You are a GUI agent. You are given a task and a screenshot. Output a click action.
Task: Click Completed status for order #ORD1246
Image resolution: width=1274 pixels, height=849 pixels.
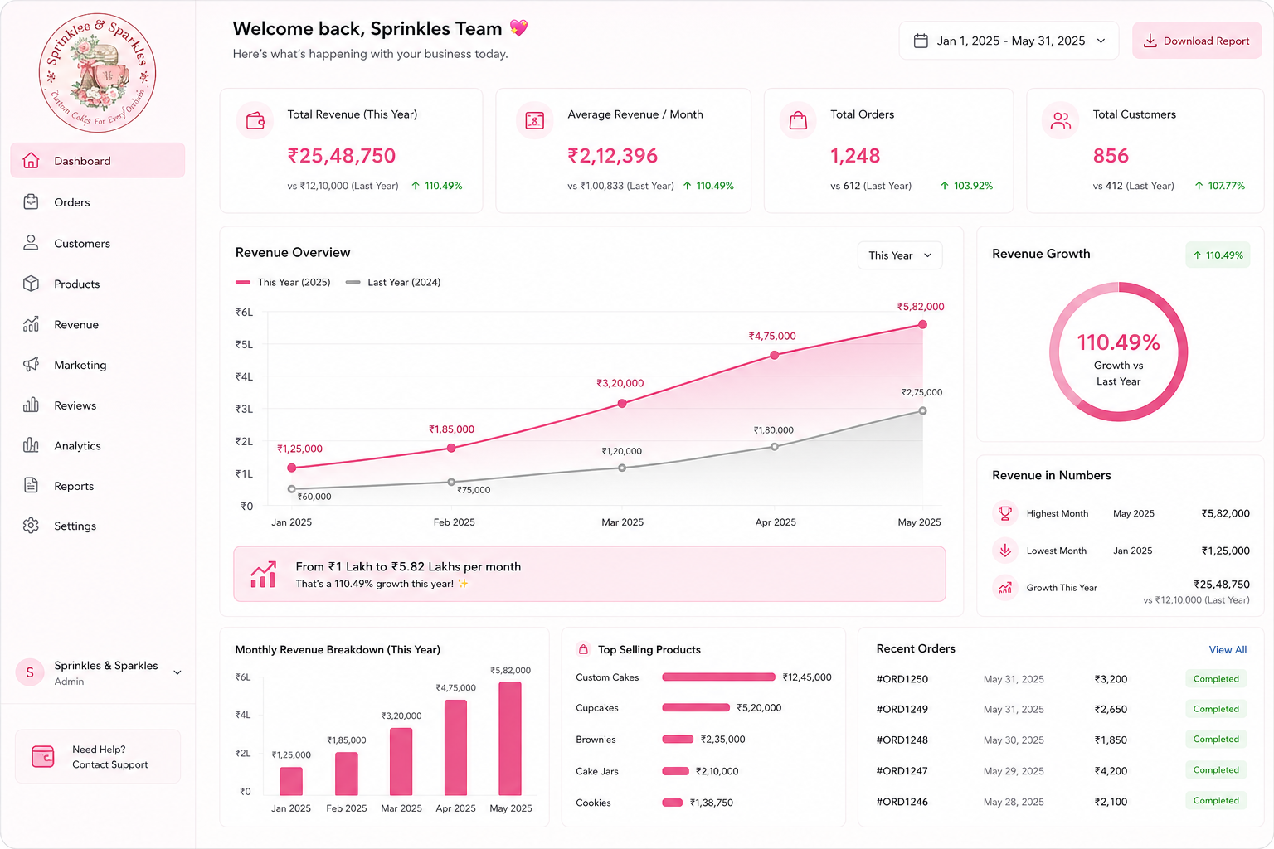tap(1216, 800)
